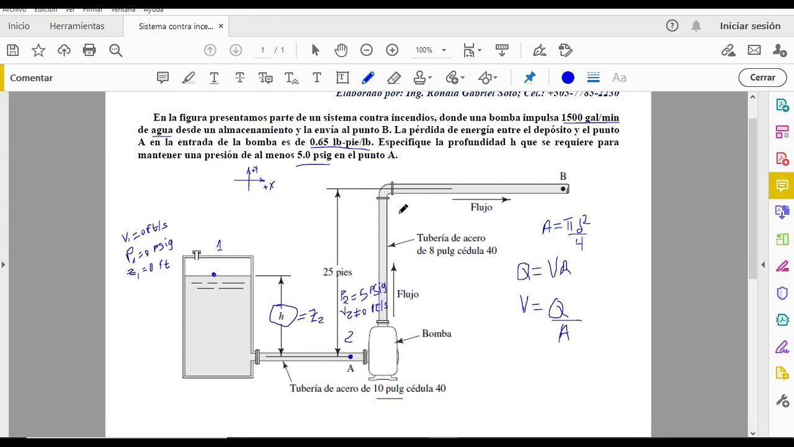Open the help question mark
Image resolution: width=794 pixels, height=447 pixels.
[672, 26]
